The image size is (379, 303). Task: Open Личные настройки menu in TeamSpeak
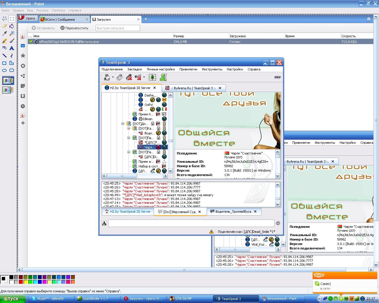pyautogui.click(x=161, y=69)
